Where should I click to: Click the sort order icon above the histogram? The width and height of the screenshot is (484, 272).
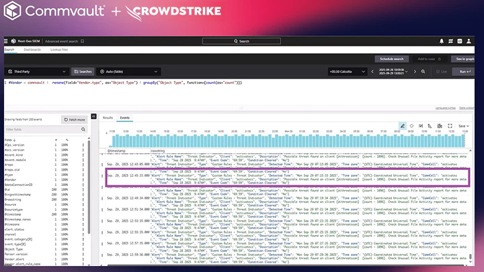430,126
